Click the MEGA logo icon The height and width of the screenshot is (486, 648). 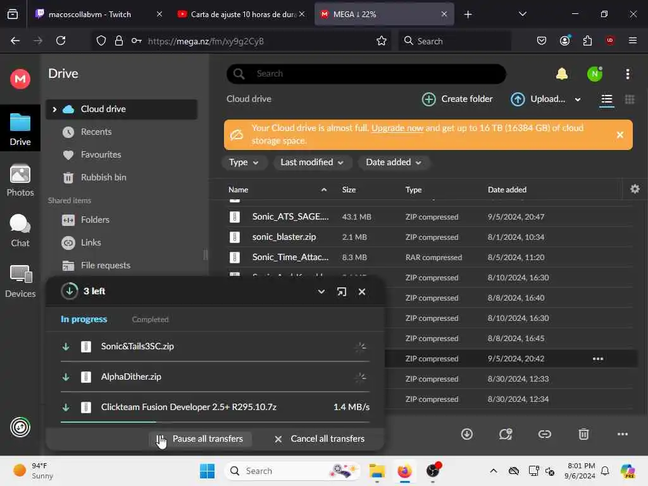tap(20, 78)
